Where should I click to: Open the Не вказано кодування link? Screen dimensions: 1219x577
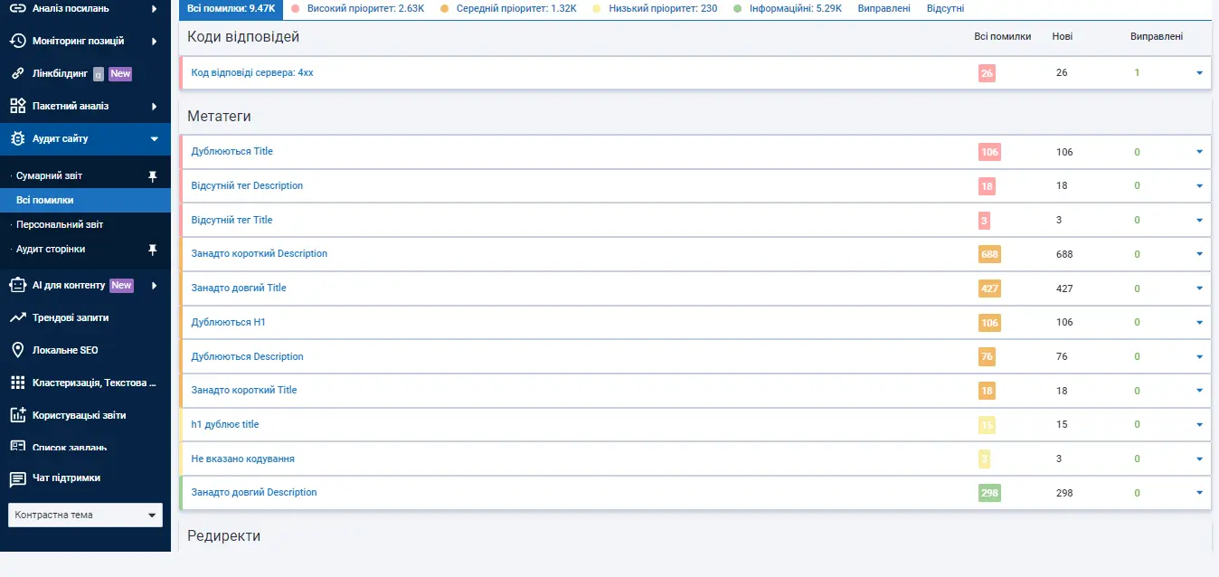[242, 459]
